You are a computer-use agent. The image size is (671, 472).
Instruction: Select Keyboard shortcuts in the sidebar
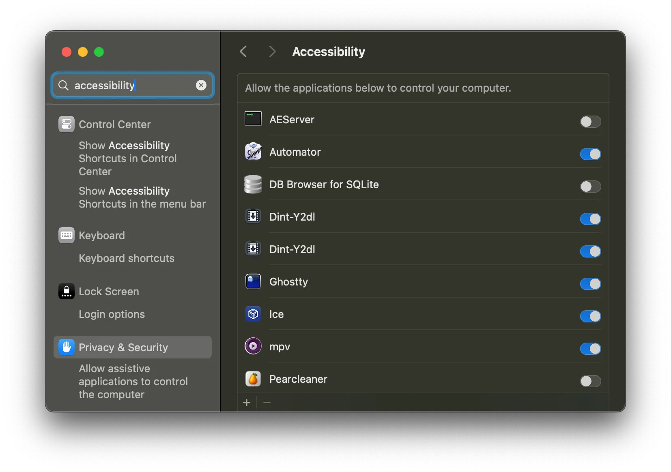126,258
